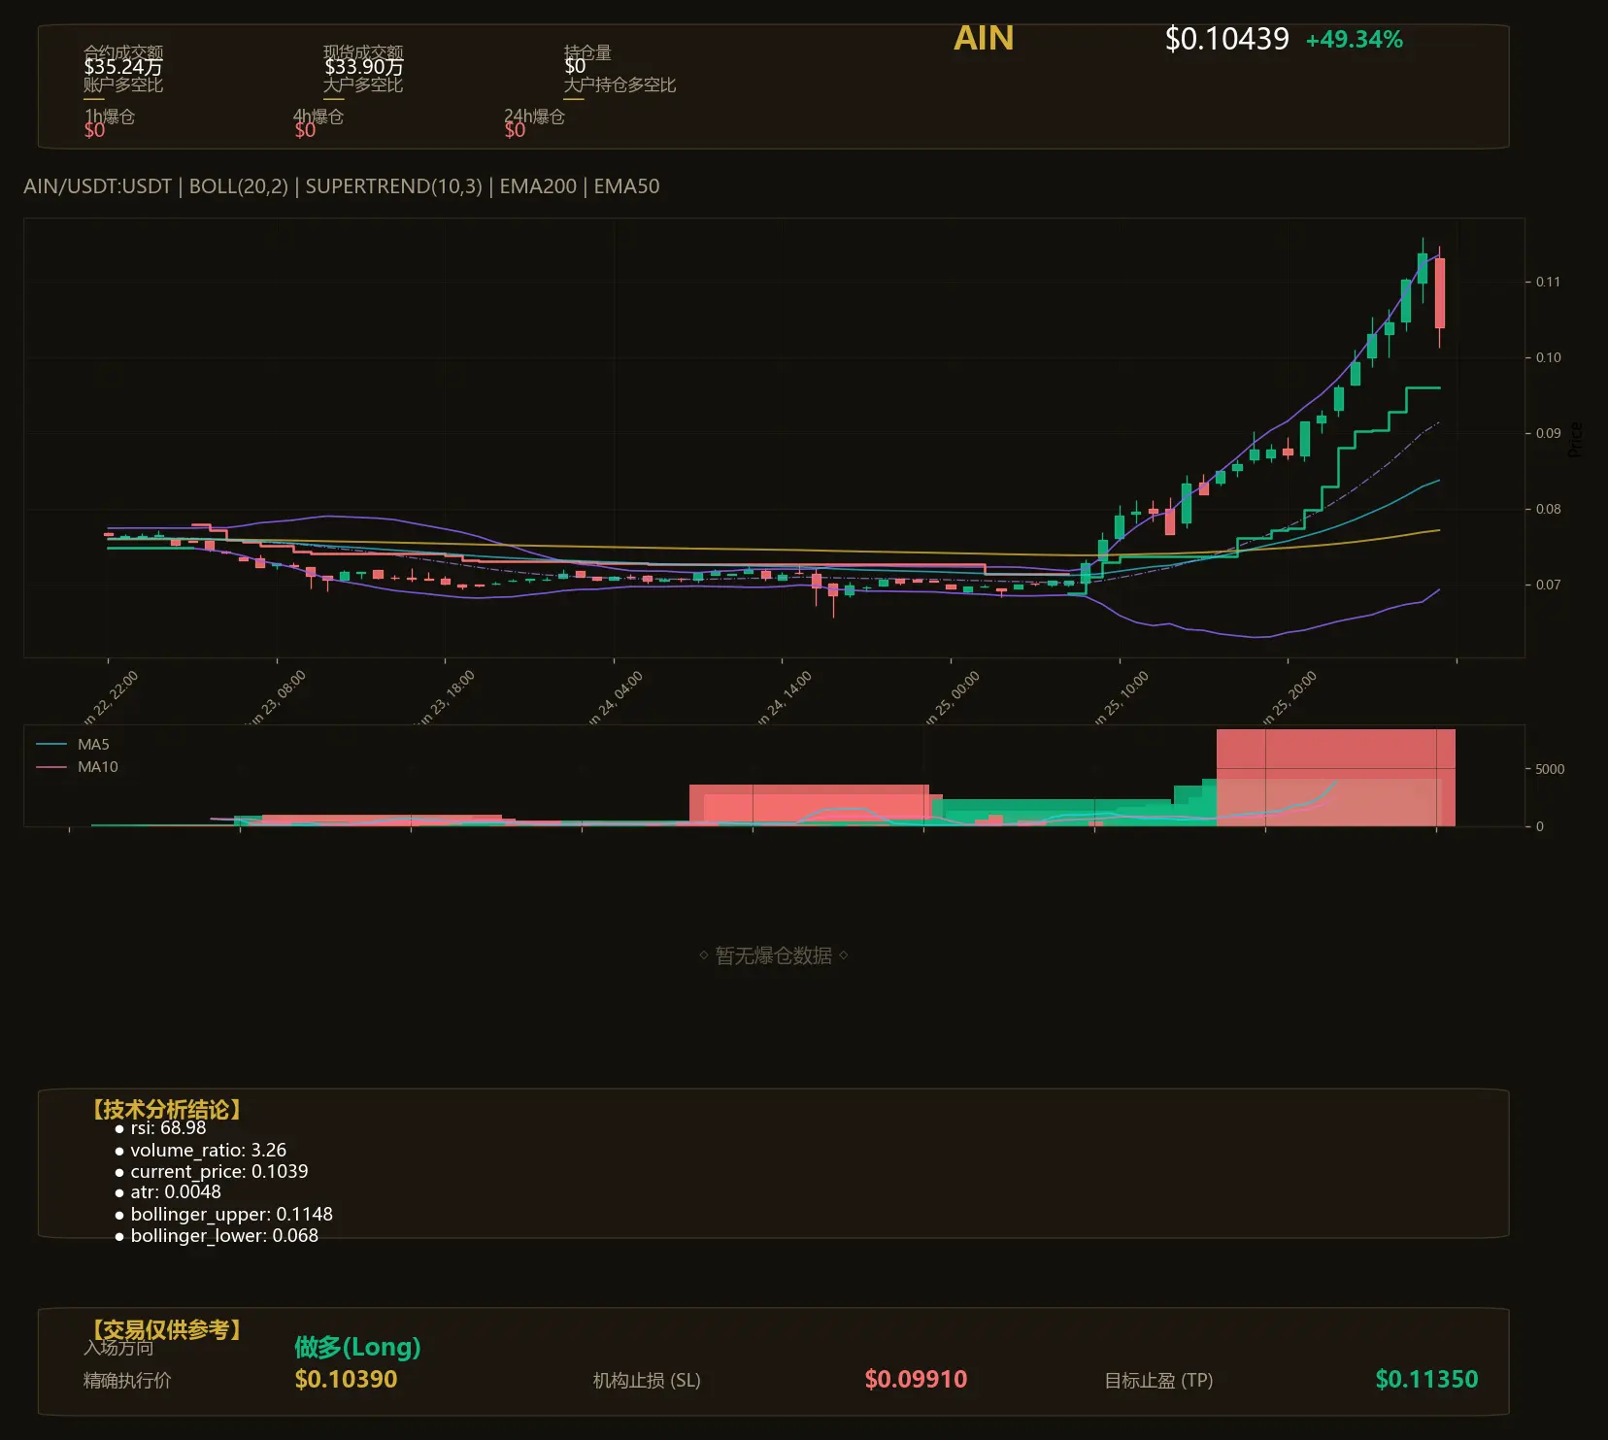
Task: Click the 0.10 price axis label
Action: [1548, 357]
